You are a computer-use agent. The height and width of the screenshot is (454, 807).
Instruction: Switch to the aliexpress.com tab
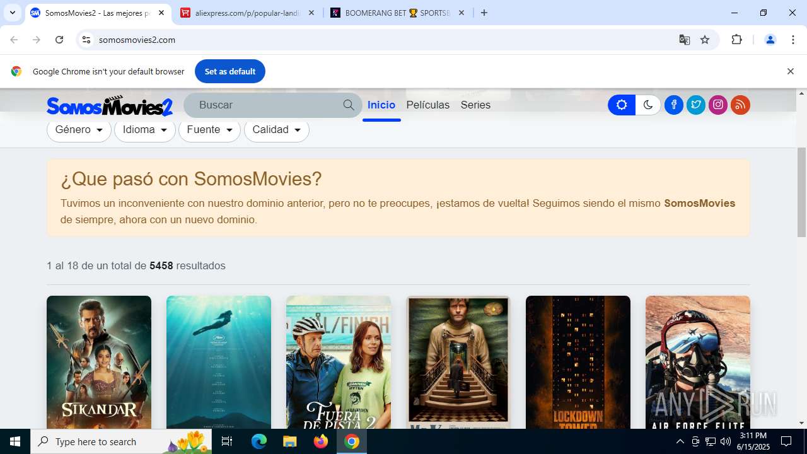[247, 13]
